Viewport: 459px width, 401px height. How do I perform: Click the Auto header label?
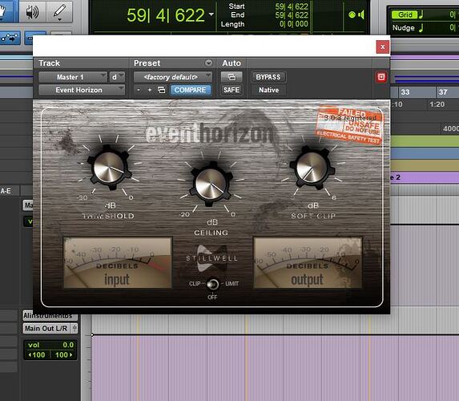232,63
